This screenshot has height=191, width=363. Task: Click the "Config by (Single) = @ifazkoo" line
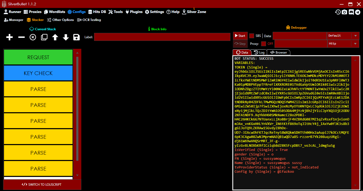[x=264, y=172]
